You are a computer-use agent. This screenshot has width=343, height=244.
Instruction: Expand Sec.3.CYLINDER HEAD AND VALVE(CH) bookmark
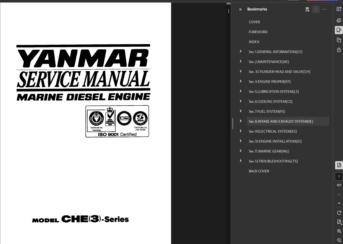point(241,71)
